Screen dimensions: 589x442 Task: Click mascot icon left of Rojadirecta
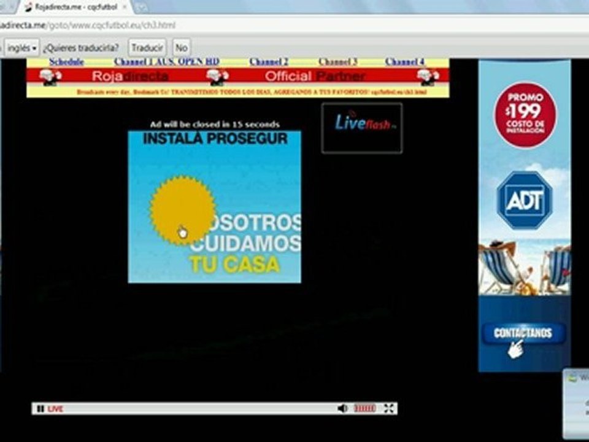[50, 77]
